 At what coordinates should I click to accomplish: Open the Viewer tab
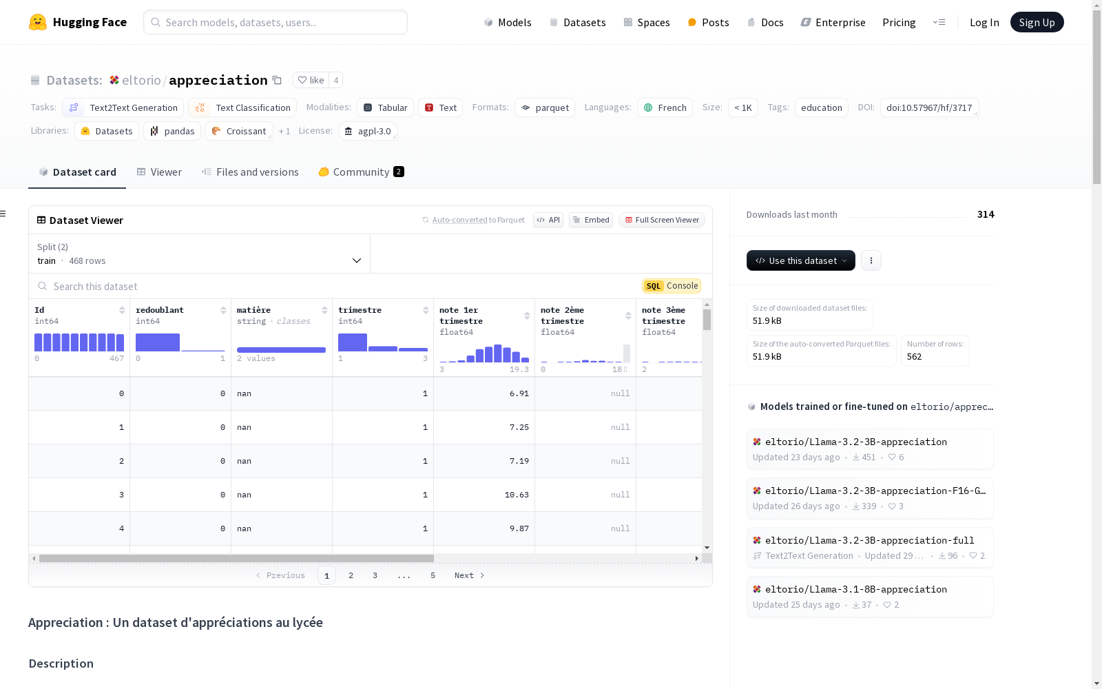click(159, 172)
